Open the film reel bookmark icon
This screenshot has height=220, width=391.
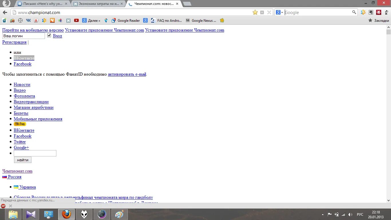pyautogui.click(x=20, y=20)
